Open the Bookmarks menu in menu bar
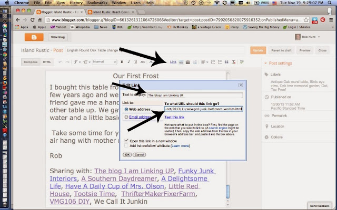Screen dimensions: 337x210 pyautogui.click(x=97, y=3)
